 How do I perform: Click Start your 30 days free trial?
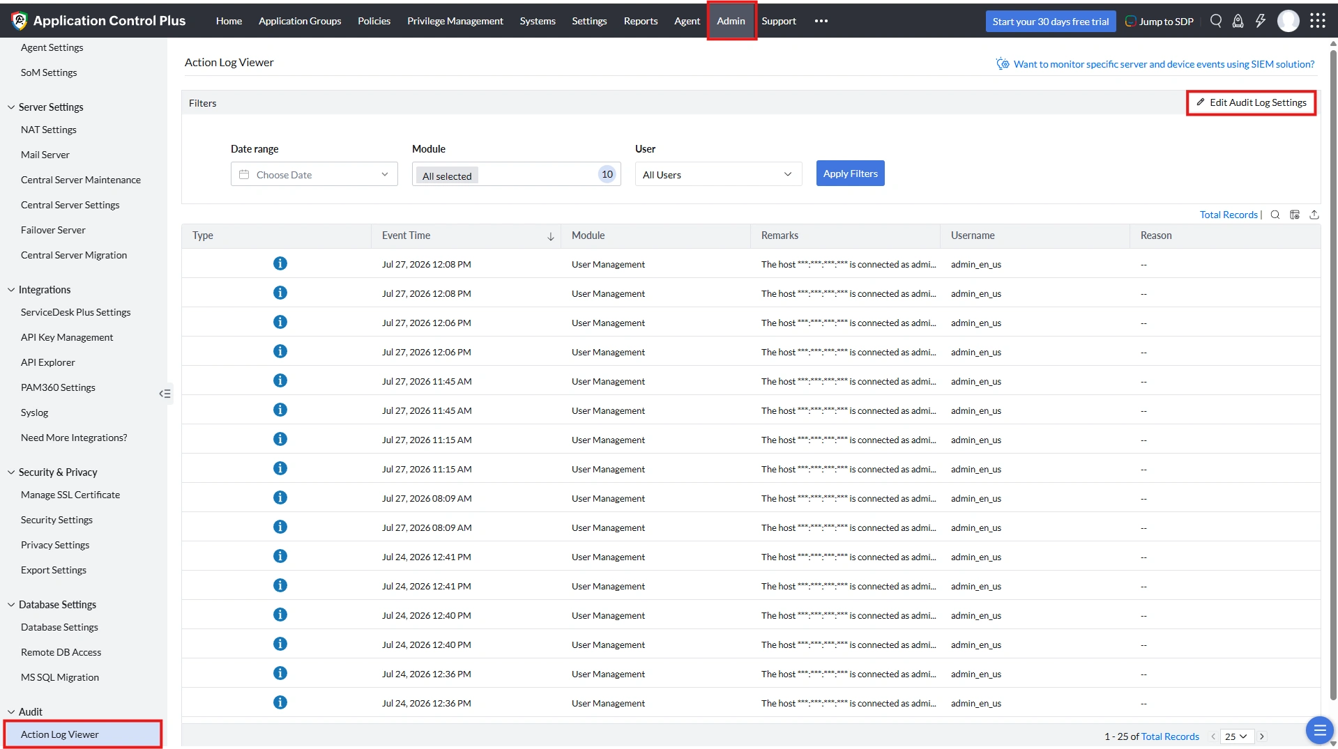click(x=1050, y=22)
